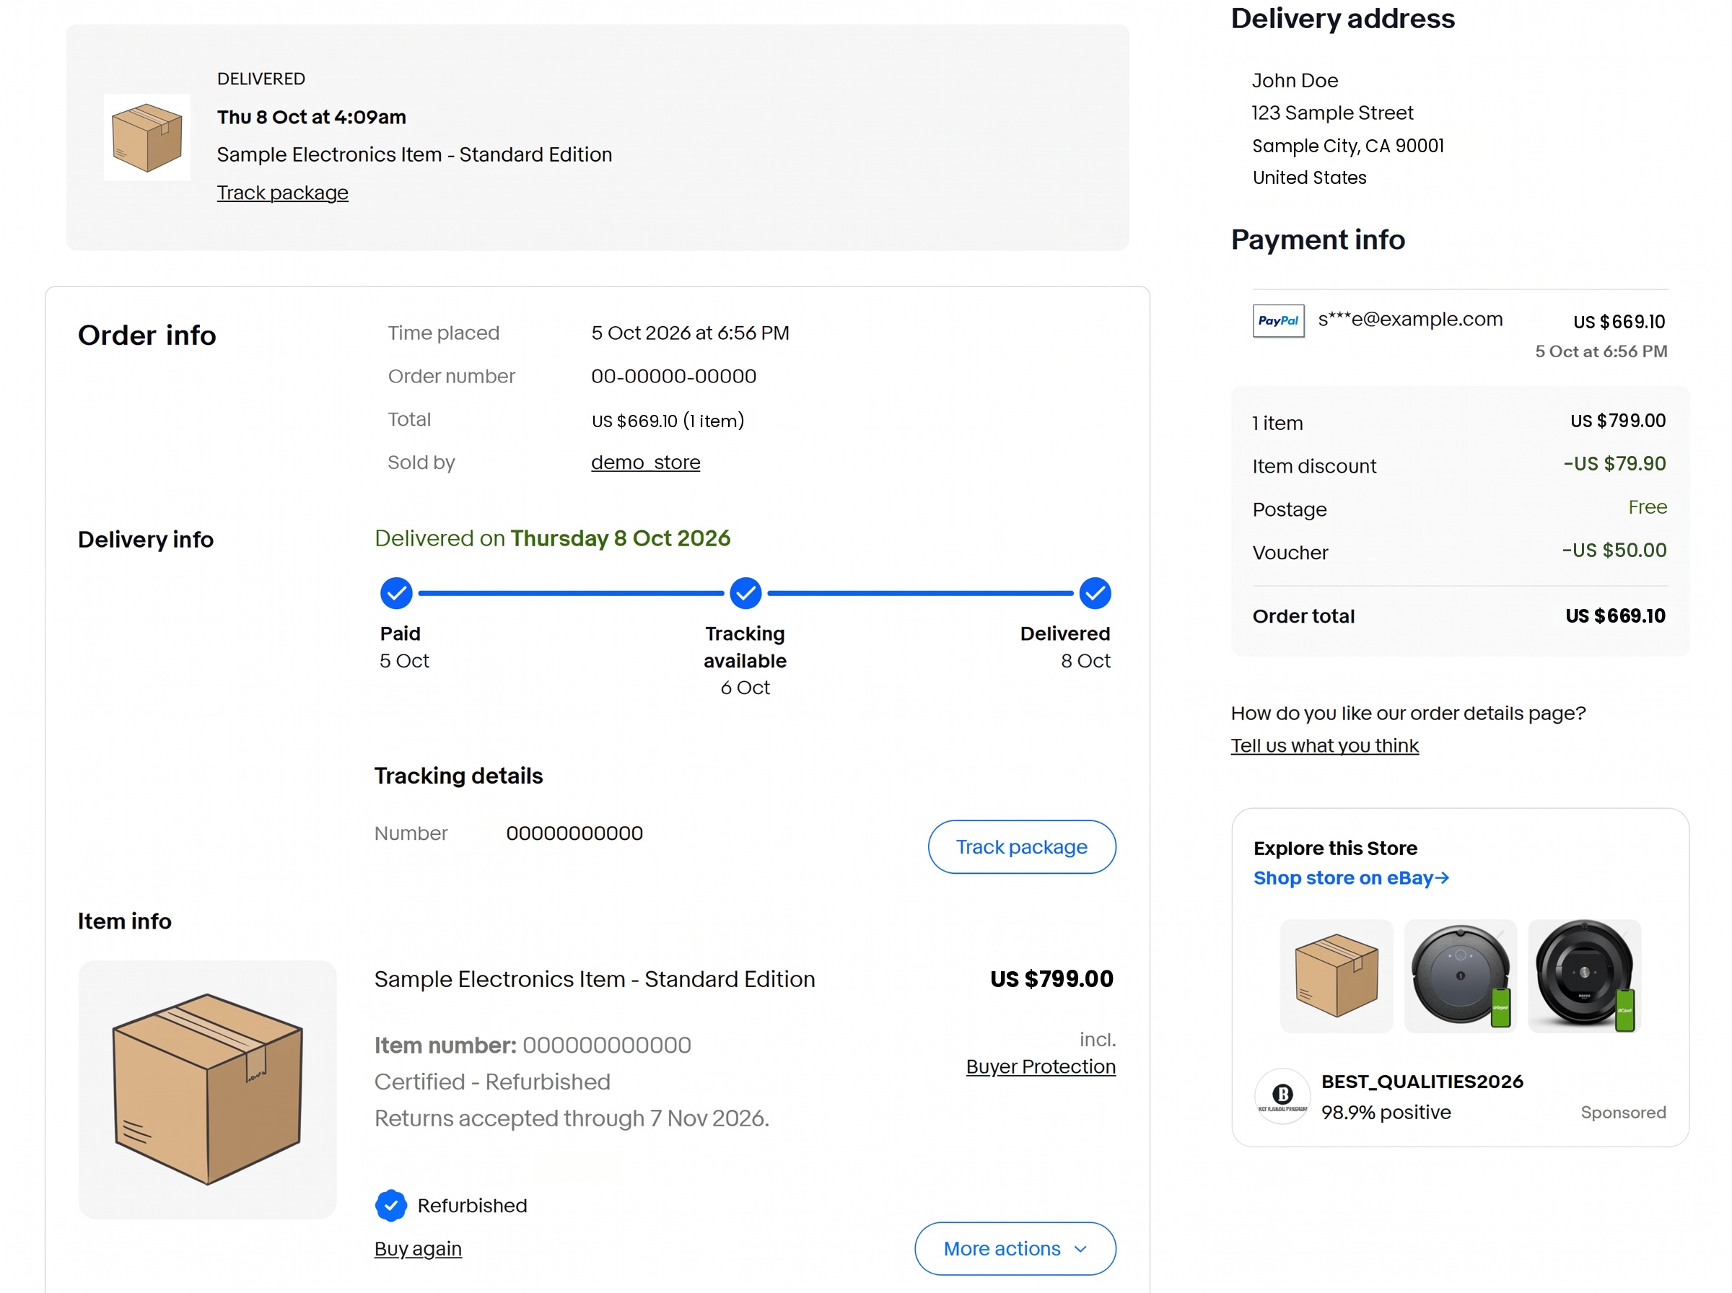The height and width of the screenshot is (1293, 1732).
Task: Open the Buyer Protection link
Action: 1040,1066
